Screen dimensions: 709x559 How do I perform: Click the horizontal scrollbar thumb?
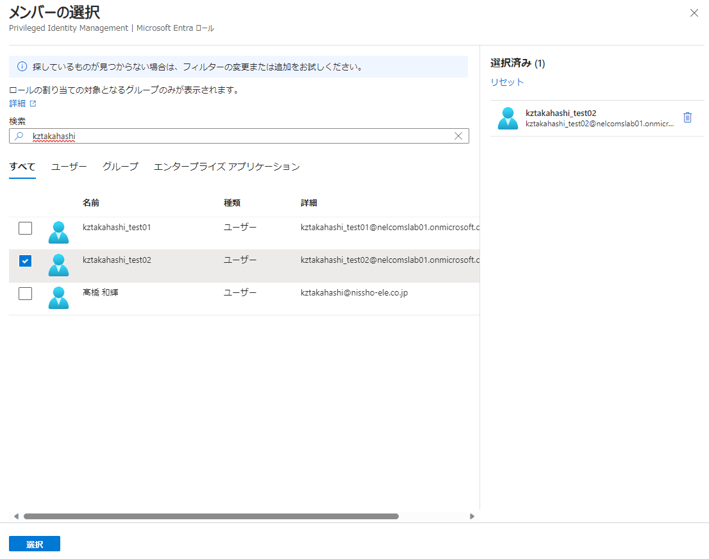tap(211, 516)
